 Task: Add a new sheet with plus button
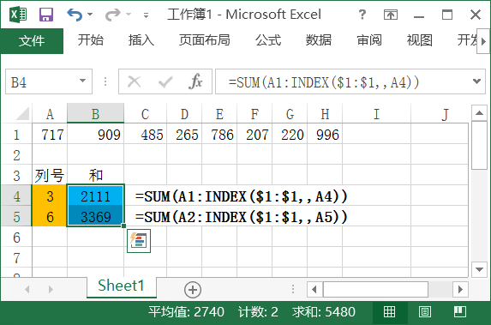click(193, 289)
